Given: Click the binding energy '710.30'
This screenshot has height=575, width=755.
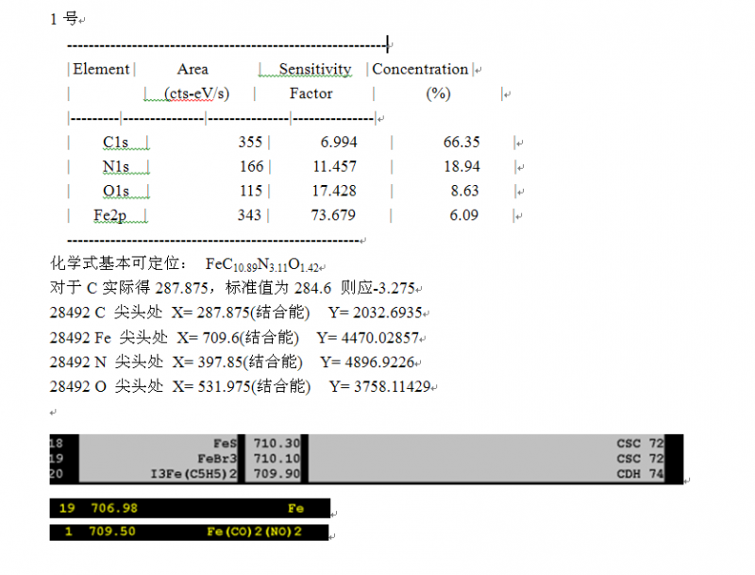Looking at the screenshot, I should 277,443.
